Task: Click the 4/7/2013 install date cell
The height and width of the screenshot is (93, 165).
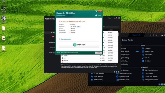Action: 110,33
